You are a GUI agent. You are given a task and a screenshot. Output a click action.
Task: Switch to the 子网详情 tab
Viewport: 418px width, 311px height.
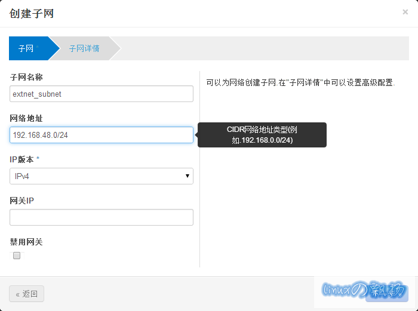coord(84,48)
